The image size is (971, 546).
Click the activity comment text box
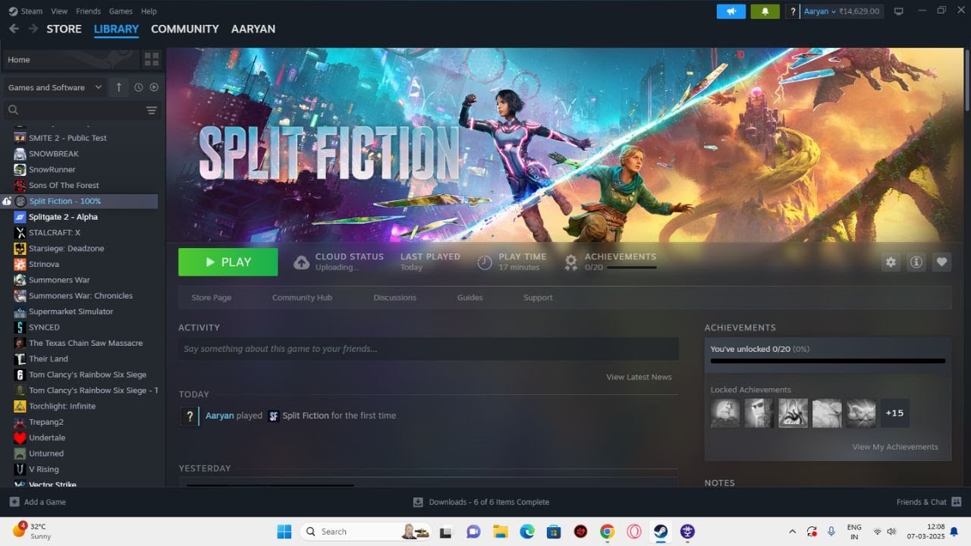pyautogui.click(x=429, y=349)
